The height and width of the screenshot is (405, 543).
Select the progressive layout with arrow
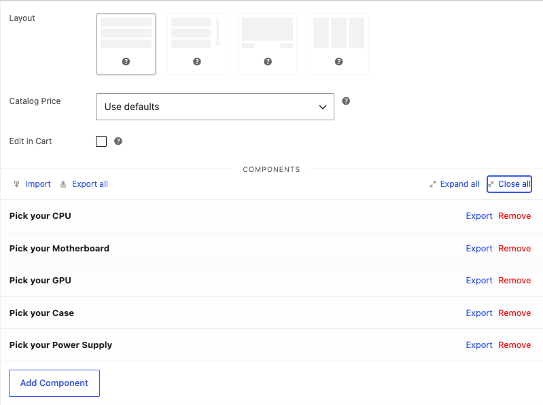pyautogui.click(x=196, y=44)
